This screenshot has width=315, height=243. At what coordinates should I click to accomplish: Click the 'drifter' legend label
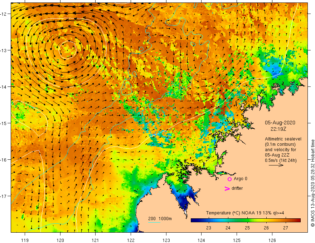point(237,188)
